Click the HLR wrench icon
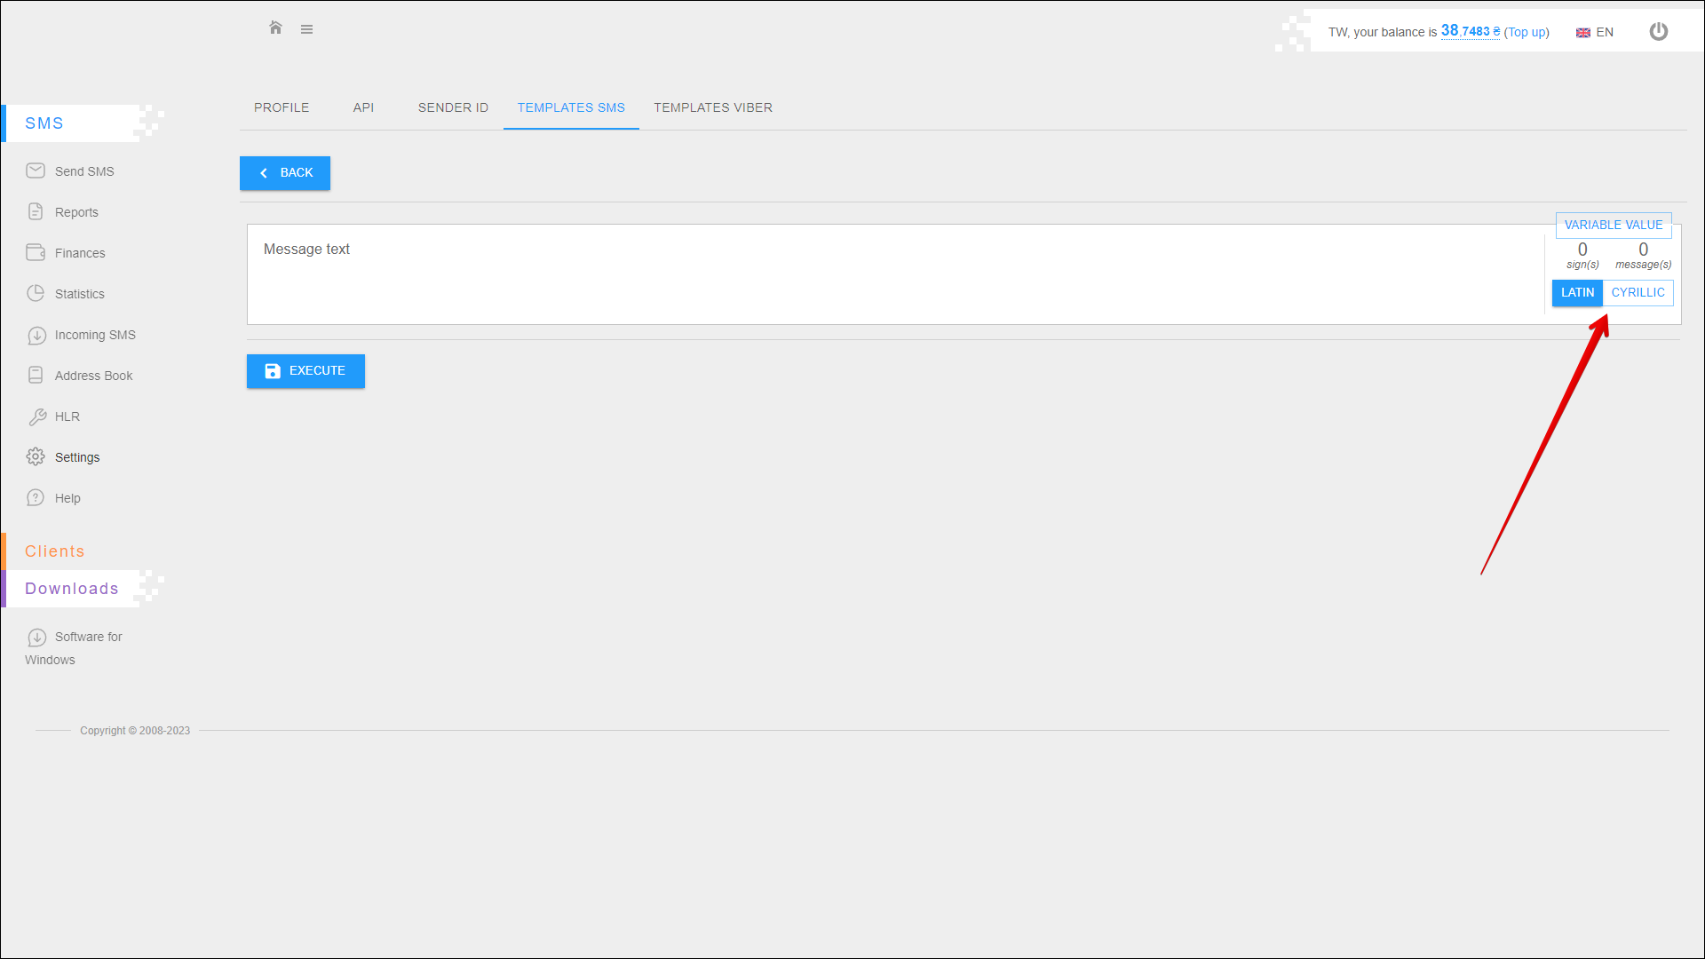The image size is (1705, 959). [37, 416]
